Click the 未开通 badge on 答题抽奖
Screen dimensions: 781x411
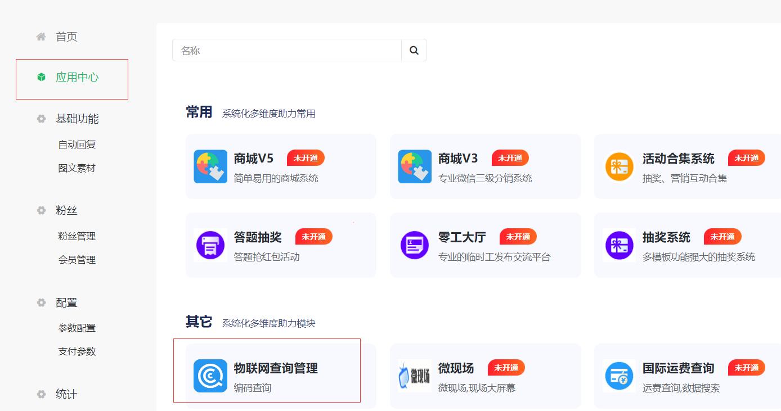(x=314, y=237)
